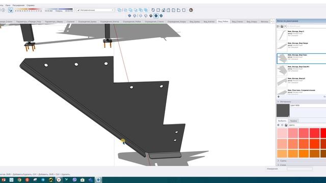This screenshot has height=183, width=326.
Task: Select the second component, long stringer thumbnail
Action: pyautogui.click(x=282, y=47)
